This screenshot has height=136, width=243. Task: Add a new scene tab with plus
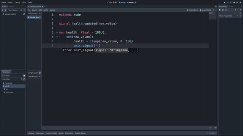pos(46,6)
